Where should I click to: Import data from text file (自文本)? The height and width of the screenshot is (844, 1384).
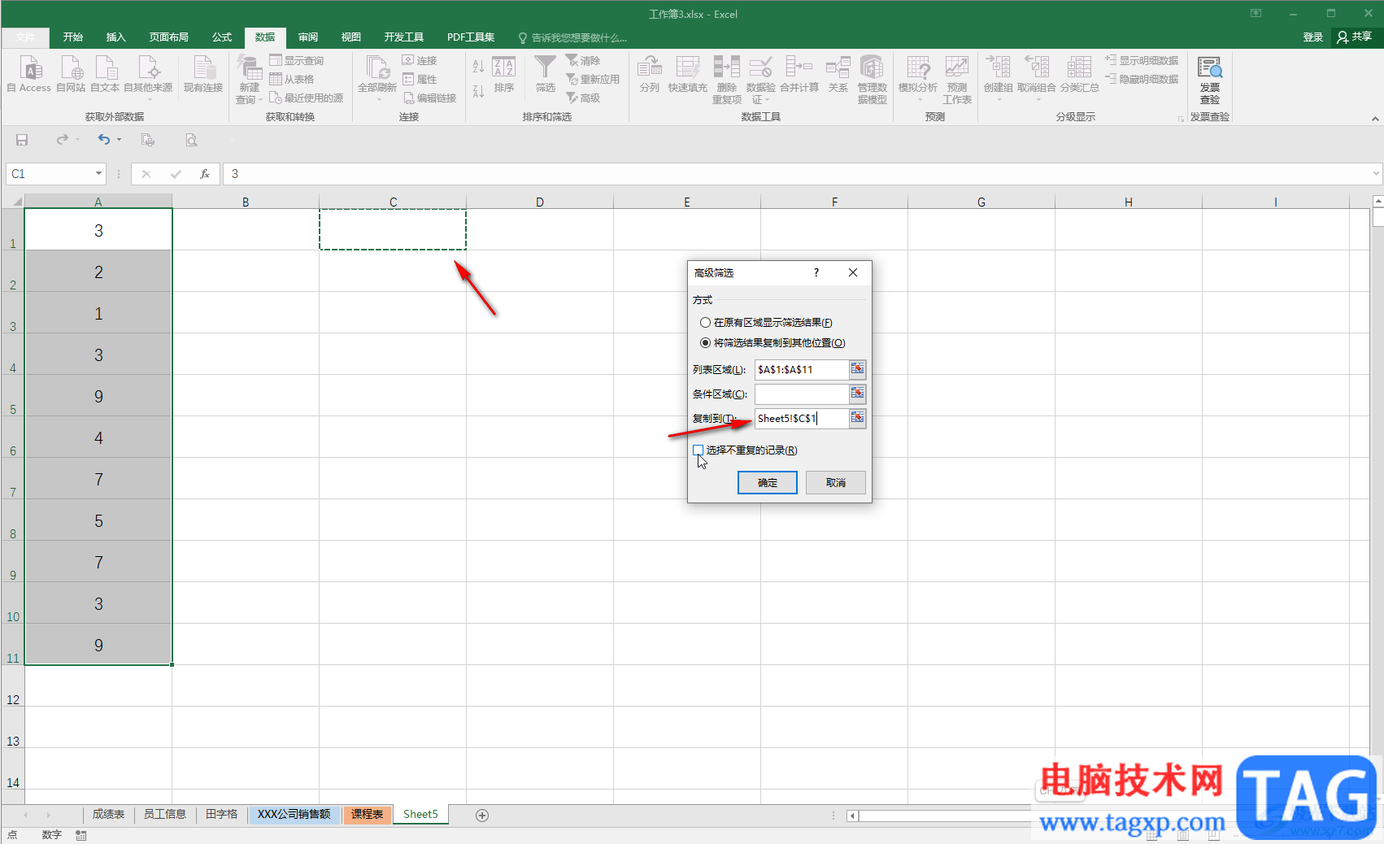[x=105, y=74]
